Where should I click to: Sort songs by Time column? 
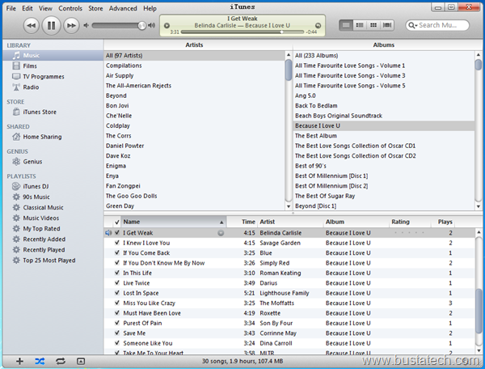242,222
